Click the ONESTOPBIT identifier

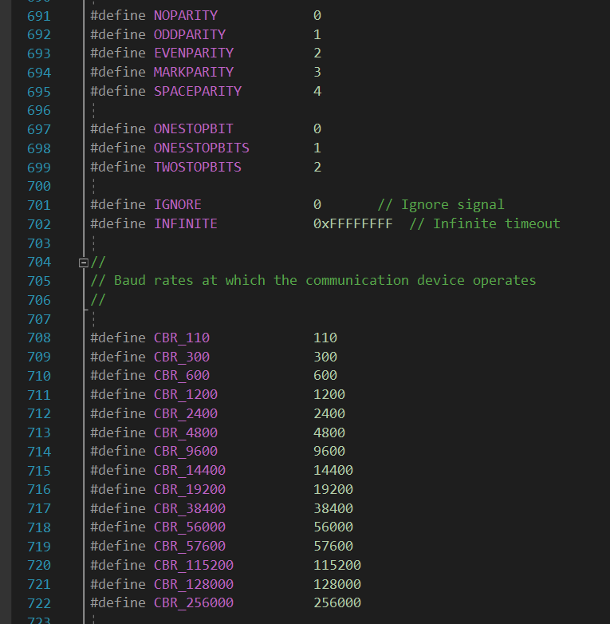194,129
